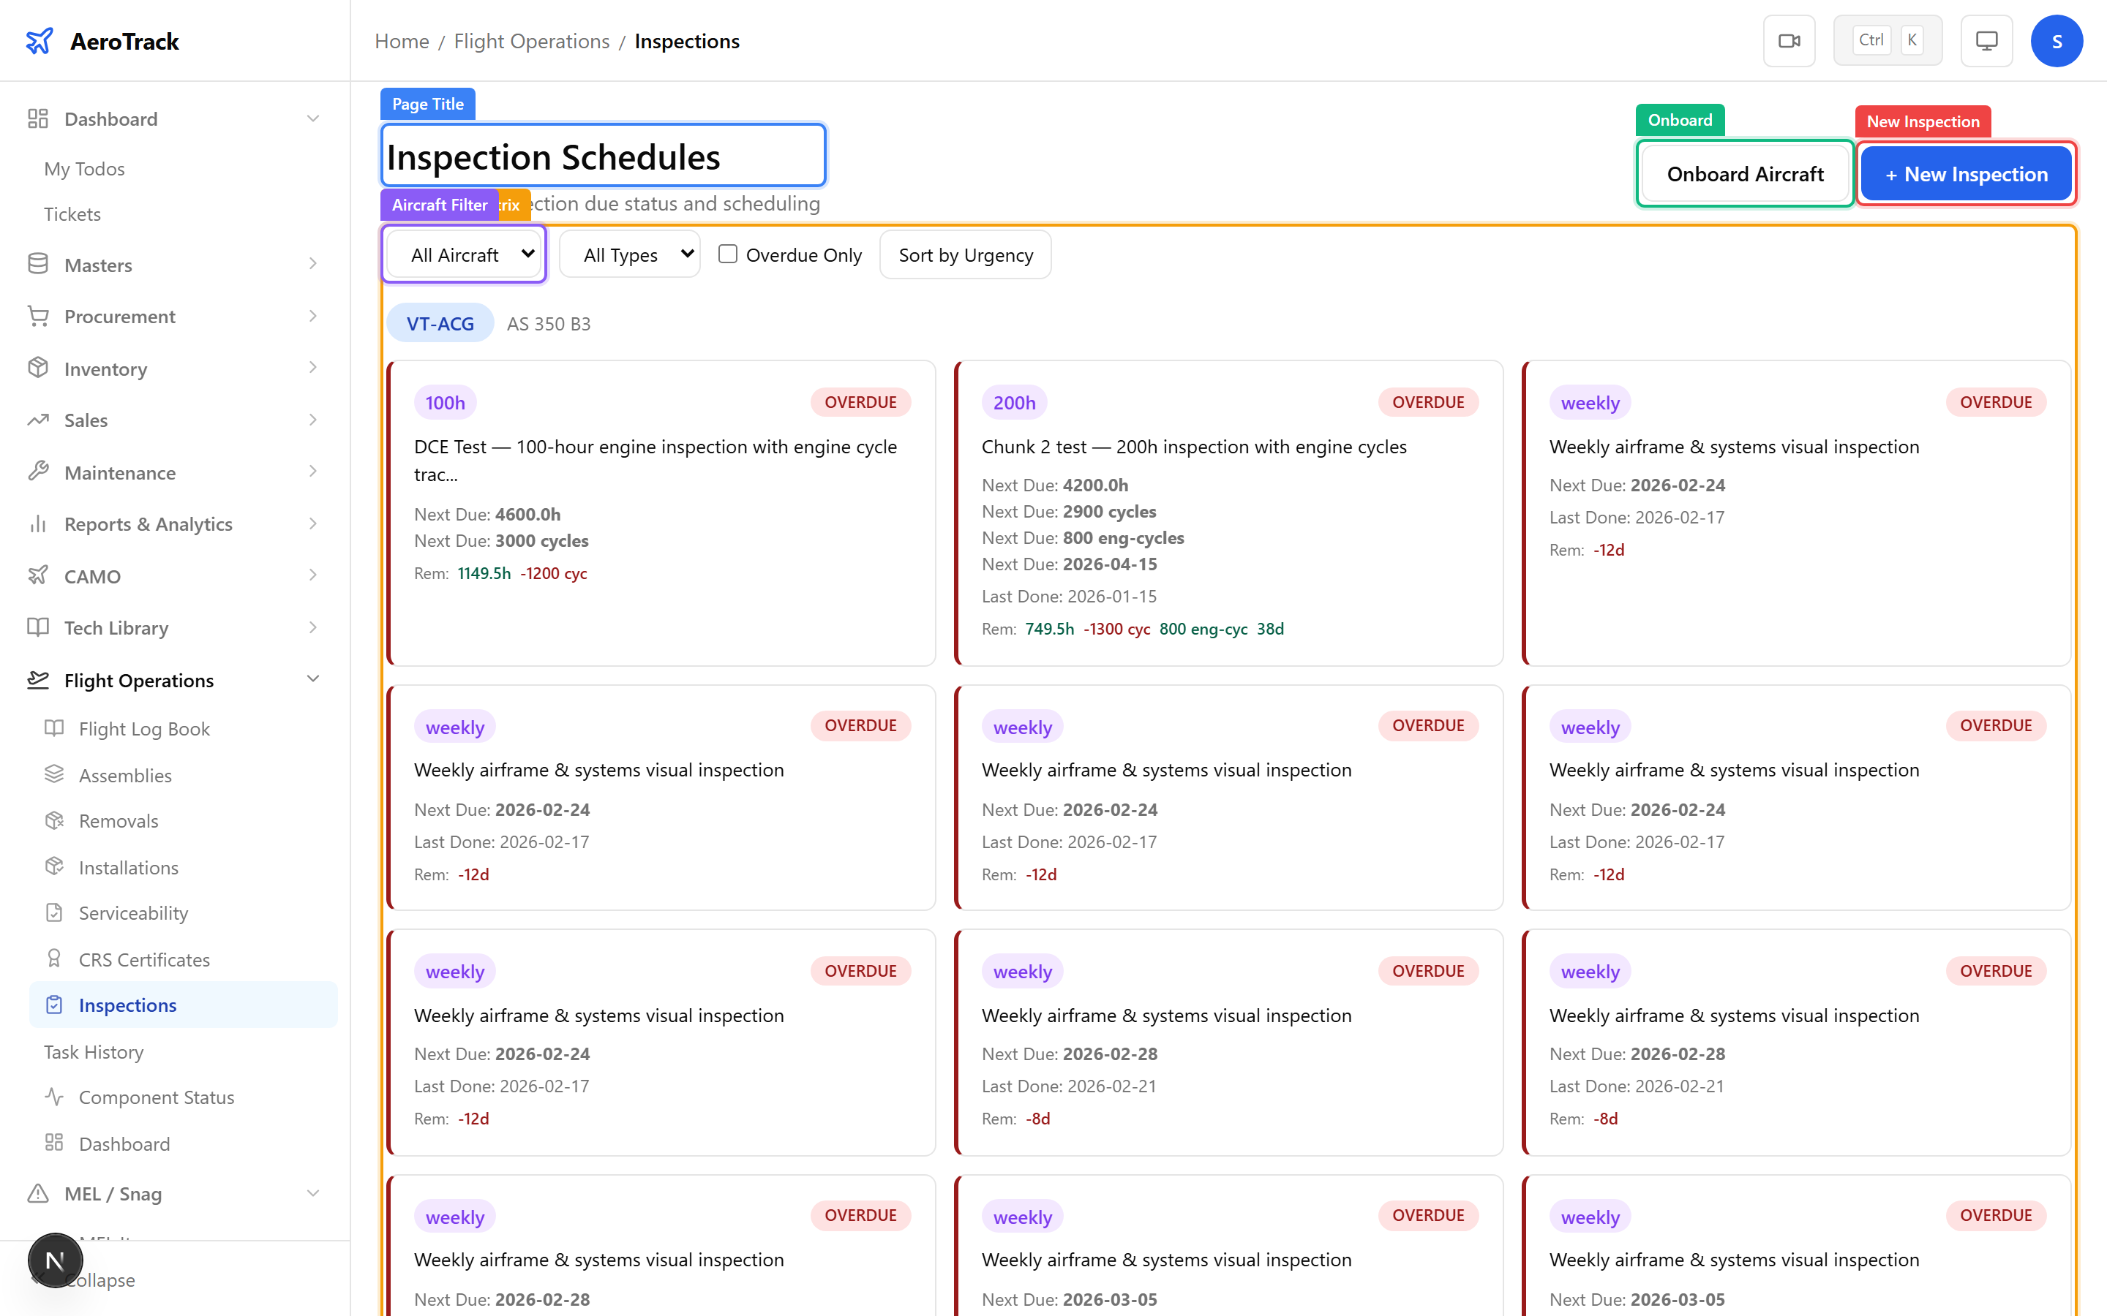Go to CRS Certificates page
The height and width of the screenshot is (1316, 2107).
(x=143, y=959)
